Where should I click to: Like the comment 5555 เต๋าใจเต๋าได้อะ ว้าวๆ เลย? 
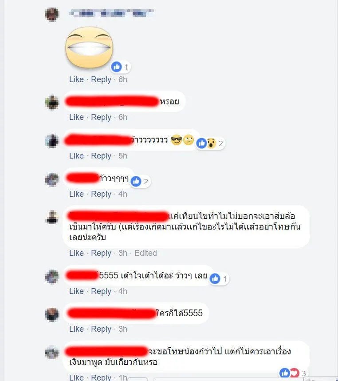click(x=76, y=291)
